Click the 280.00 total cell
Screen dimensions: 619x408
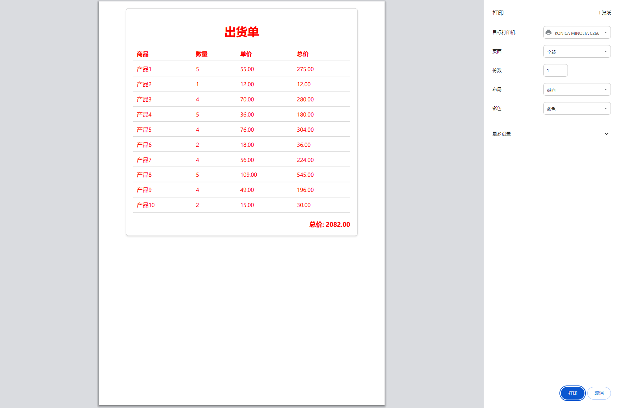pyautogui.click(x=305, y=99)
